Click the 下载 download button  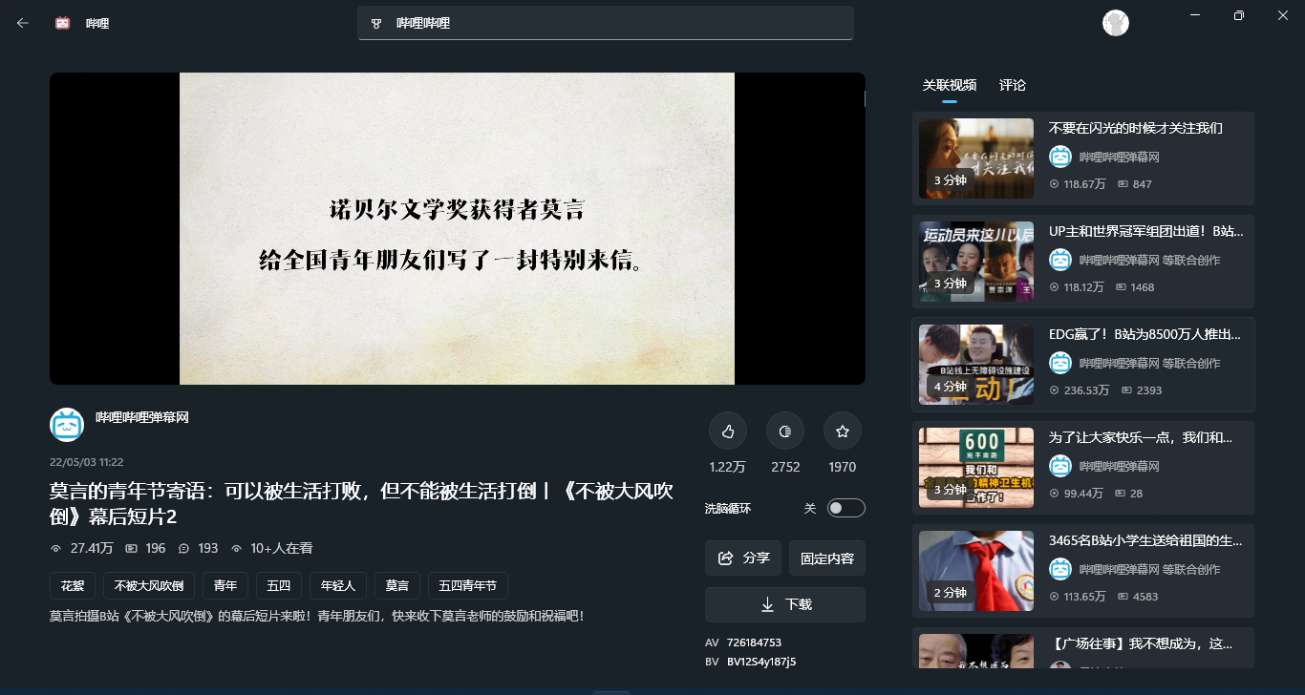[x=785, y=604]
